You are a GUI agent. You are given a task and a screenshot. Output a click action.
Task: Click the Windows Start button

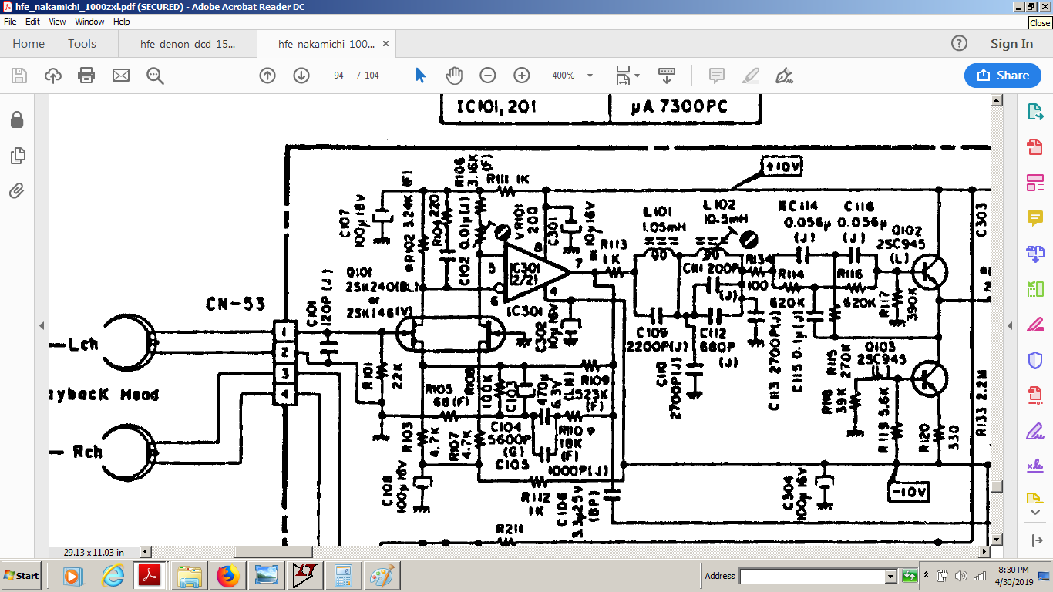pos(22,576)
